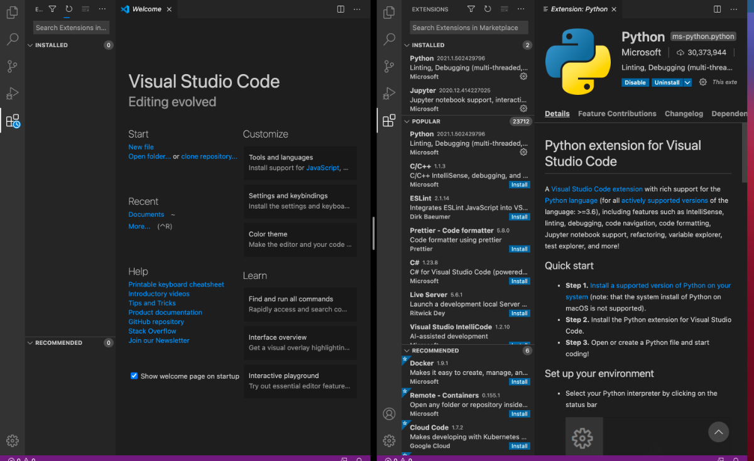This screenshot has height=461, width=754.
Task: Click clear extensions search icon in left window
Action: pos(85,9)
